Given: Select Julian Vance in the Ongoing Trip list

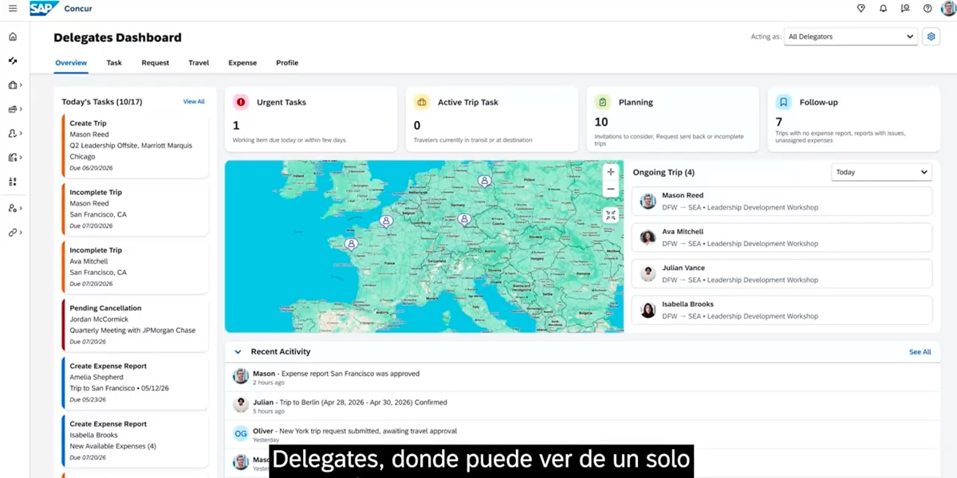Looking at the screenshot, I should click(782, 273).
